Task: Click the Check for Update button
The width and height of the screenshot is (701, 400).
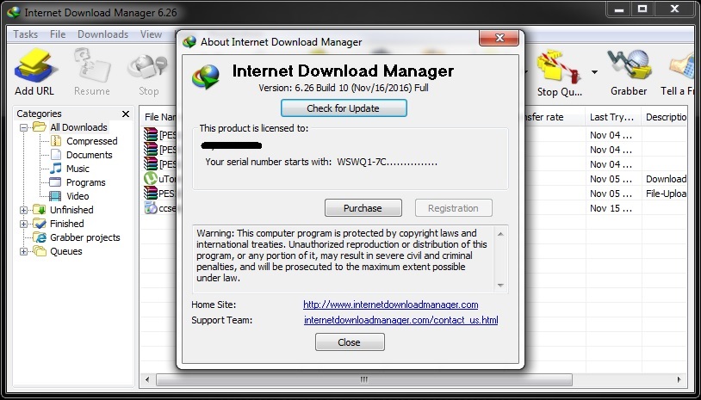Action: (x=344, y=108)
